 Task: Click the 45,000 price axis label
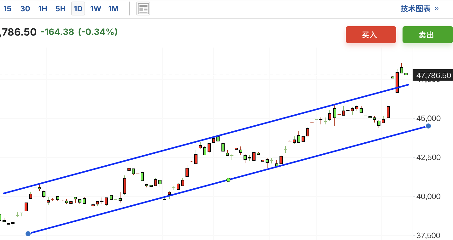pos(429,118)
